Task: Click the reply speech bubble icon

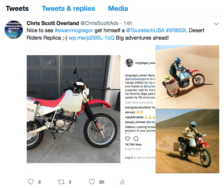Action: 31,182
